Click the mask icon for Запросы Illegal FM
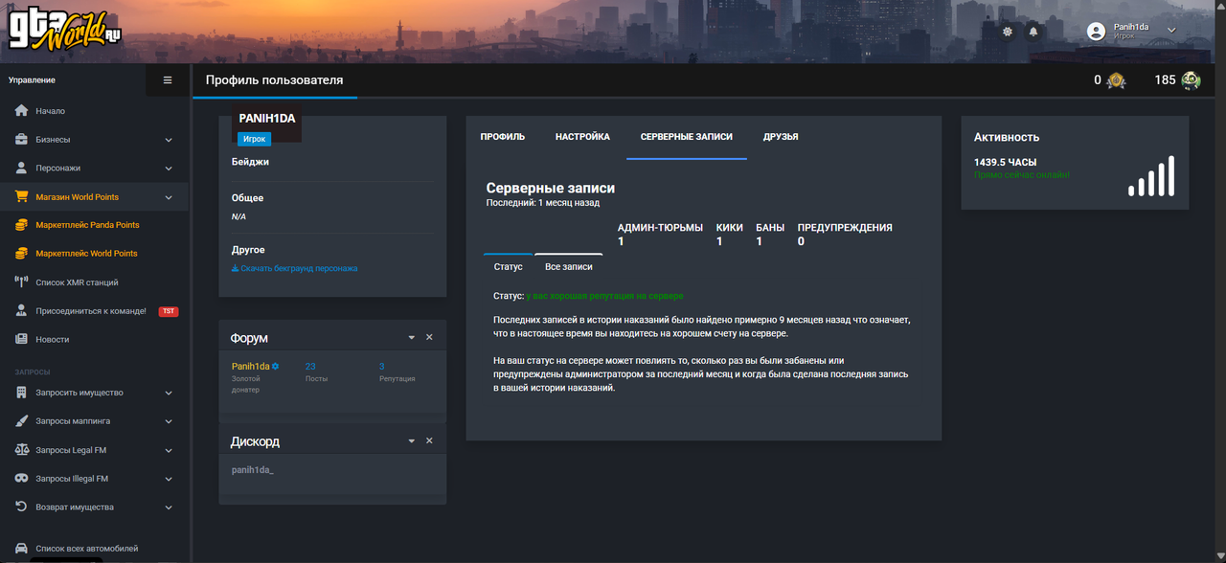The width and height of the screenshot is (1226, 563). (x=22, y=479)
